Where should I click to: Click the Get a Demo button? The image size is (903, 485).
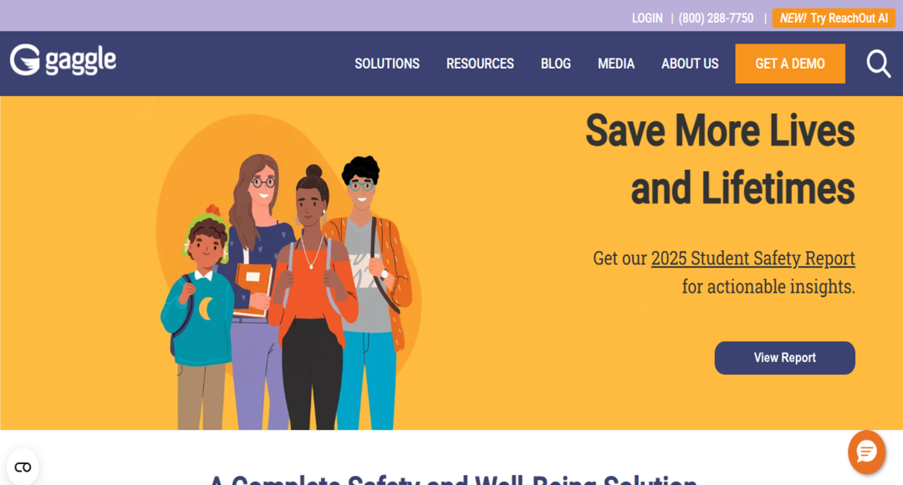click(x=790, y=64)
